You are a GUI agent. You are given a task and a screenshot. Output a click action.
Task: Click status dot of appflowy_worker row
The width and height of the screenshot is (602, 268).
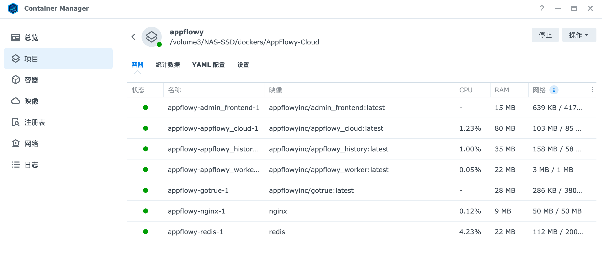[x=146, y=170]
